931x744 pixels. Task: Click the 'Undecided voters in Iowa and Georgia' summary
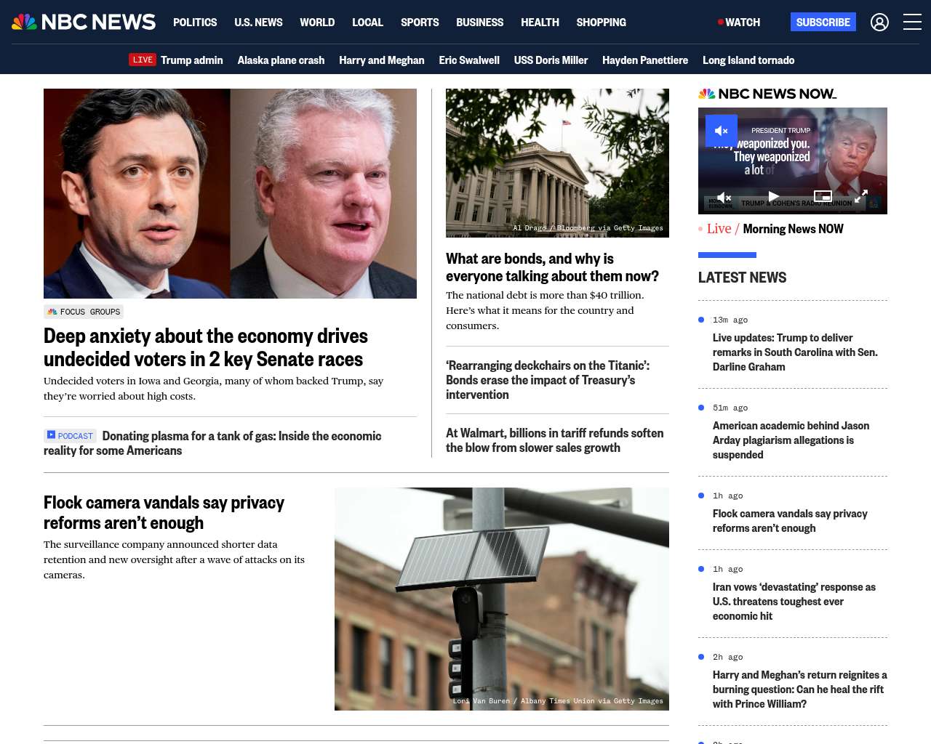point(213,389)
